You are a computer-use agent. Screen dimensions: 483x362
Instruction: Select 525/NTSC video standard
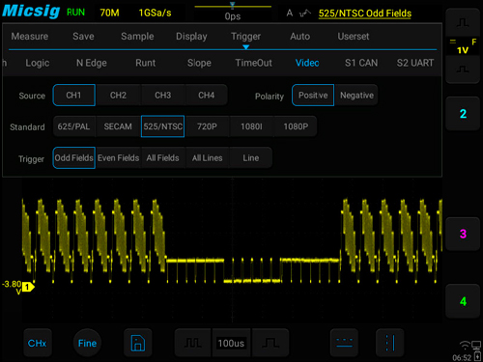[x=162, y=126]
